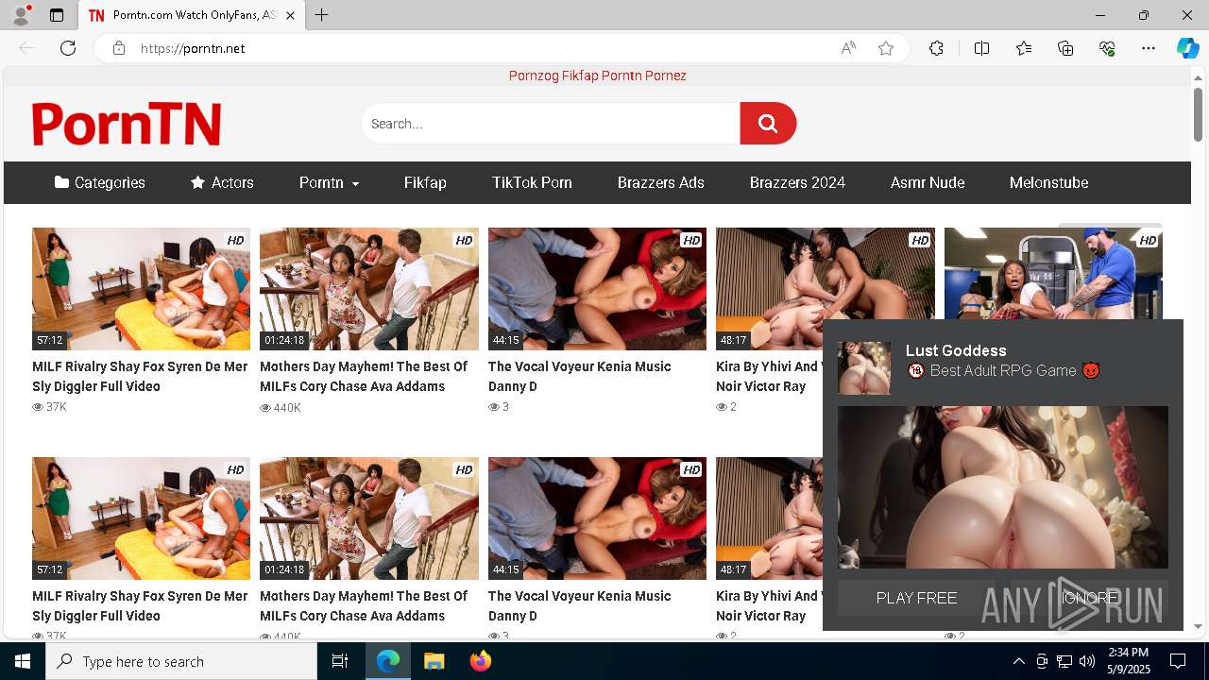Select Fikfap in the navigation bar
The image size is (1209, 680).
(x=425, y=182)
